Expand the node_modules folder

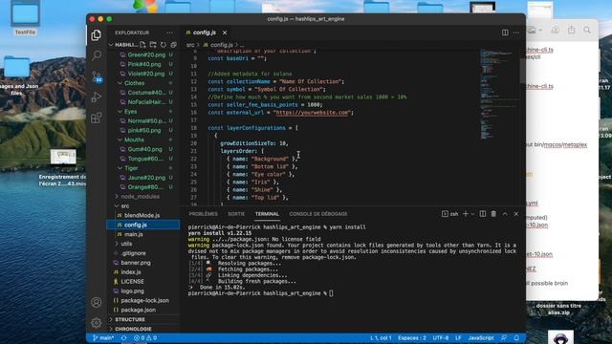click(x=140, y=197)
